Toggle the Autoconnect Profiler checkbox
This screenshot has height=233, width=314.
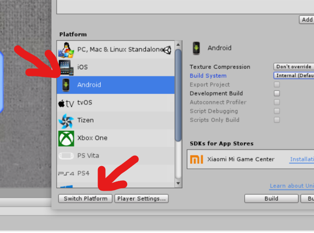click(x=277, y=102)
